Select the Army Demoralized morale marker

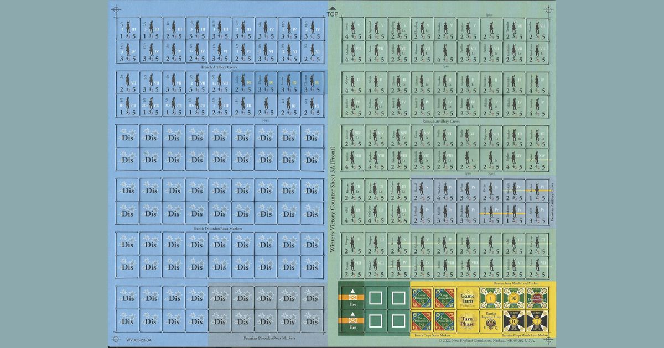[536, 298]
